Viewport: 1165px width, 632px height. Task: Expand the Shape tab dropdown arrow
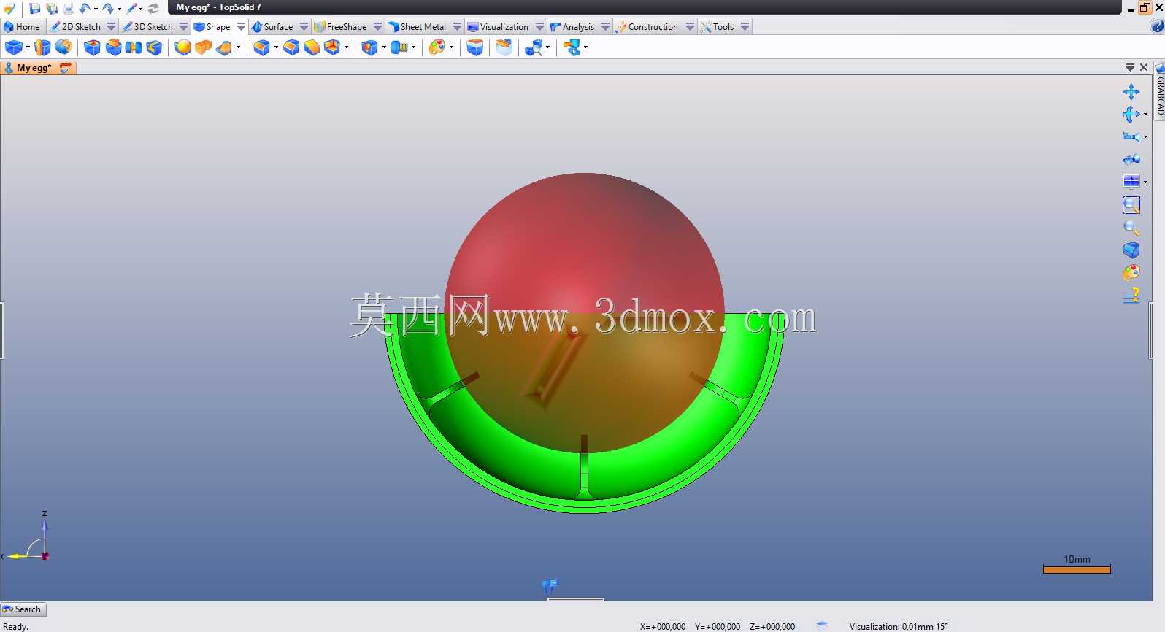[x=241, y=26]
